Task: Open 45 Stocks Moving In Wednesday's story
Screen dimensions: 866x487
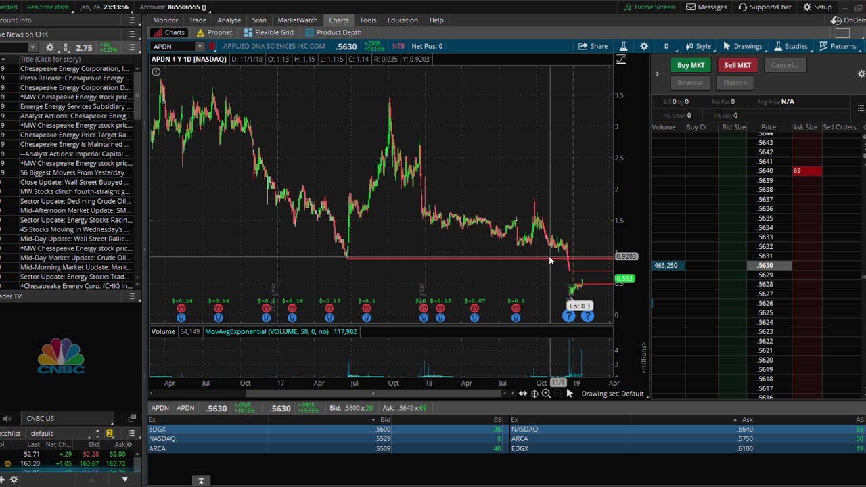Action: [x=74, y=230]
